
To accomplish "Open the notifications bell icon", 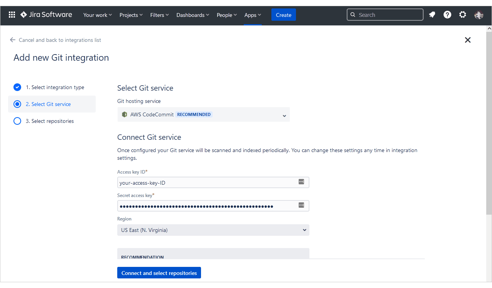I will point(432,15).
